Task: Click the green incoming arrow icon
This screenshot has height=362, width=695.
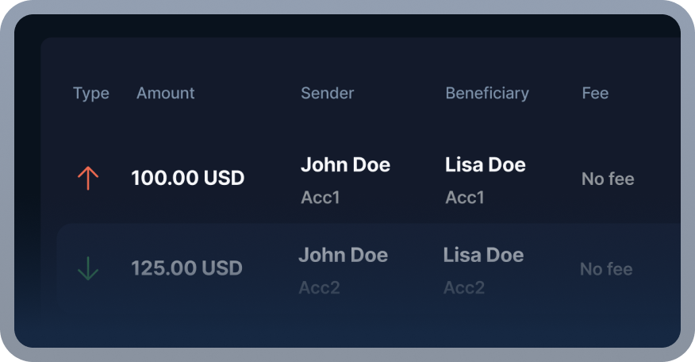Action: tap(88, 268)
